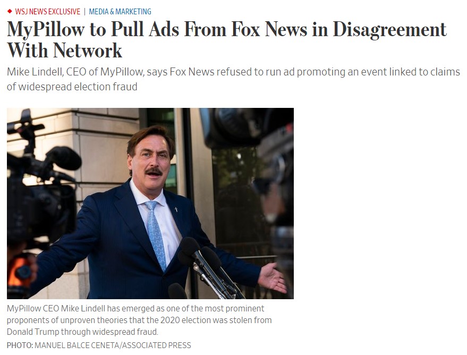The height and width of the screenshot is (355, 467).
Task: Click "Fox News" in the headline
Action: coord(269,29)
